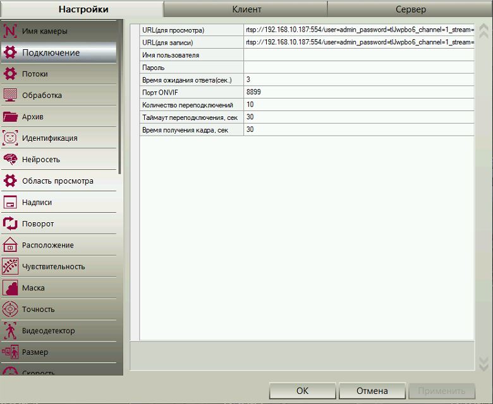Click the empty Пароль field
Screen dimensions: 493x404
click(x=359, y=67)
